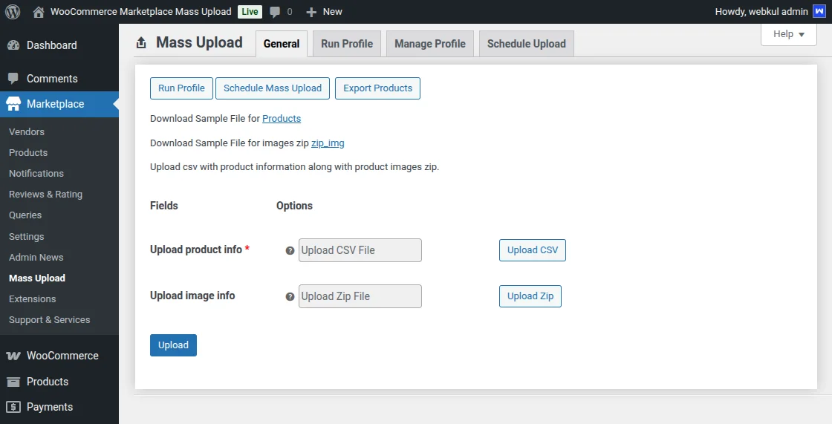The image size is (832, 424).
Task: Click the Payments sidebar icon
Action: pos(13,407)
